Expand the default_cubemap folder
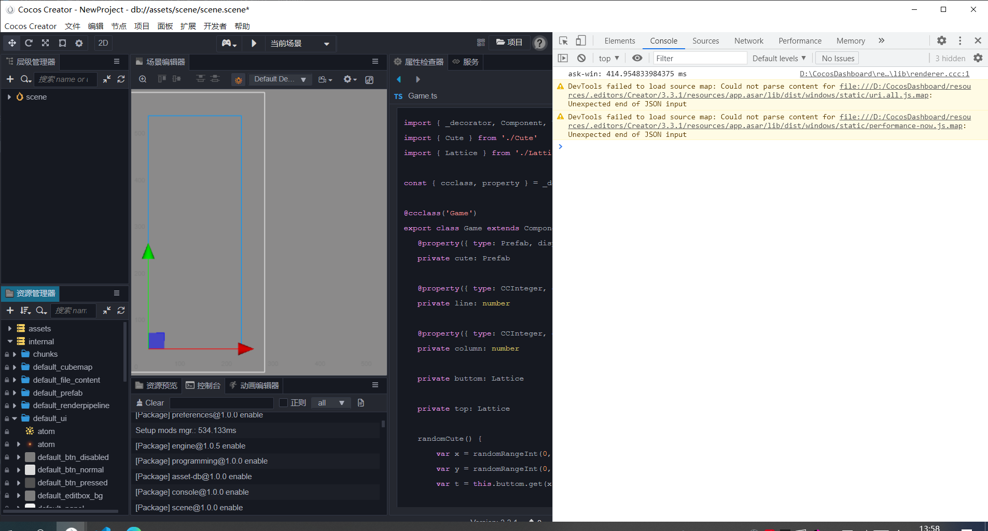 [15, 367]
